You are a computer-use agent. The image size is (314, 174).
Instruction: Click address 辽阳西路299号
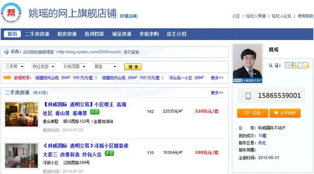(77, 163)
